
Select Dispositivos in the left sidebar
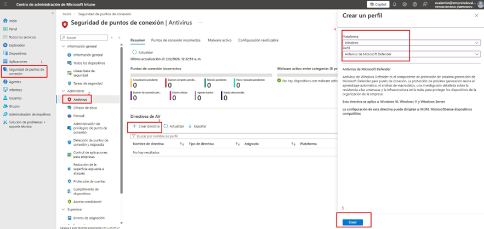(18, 53)
